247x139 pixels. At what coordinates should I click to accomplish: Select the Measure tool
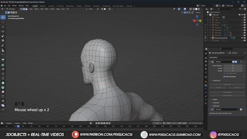click(x=3, y=50)
